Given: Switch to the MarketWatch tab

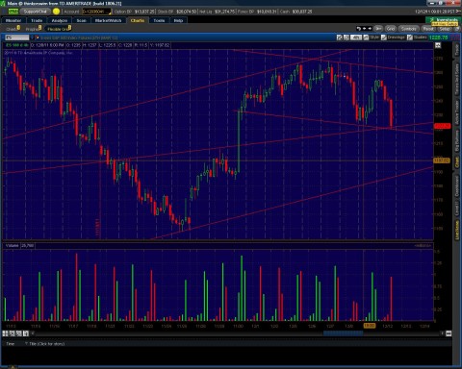Looking at the screenshot, I should pyautogui.click(x=108, y=20).
